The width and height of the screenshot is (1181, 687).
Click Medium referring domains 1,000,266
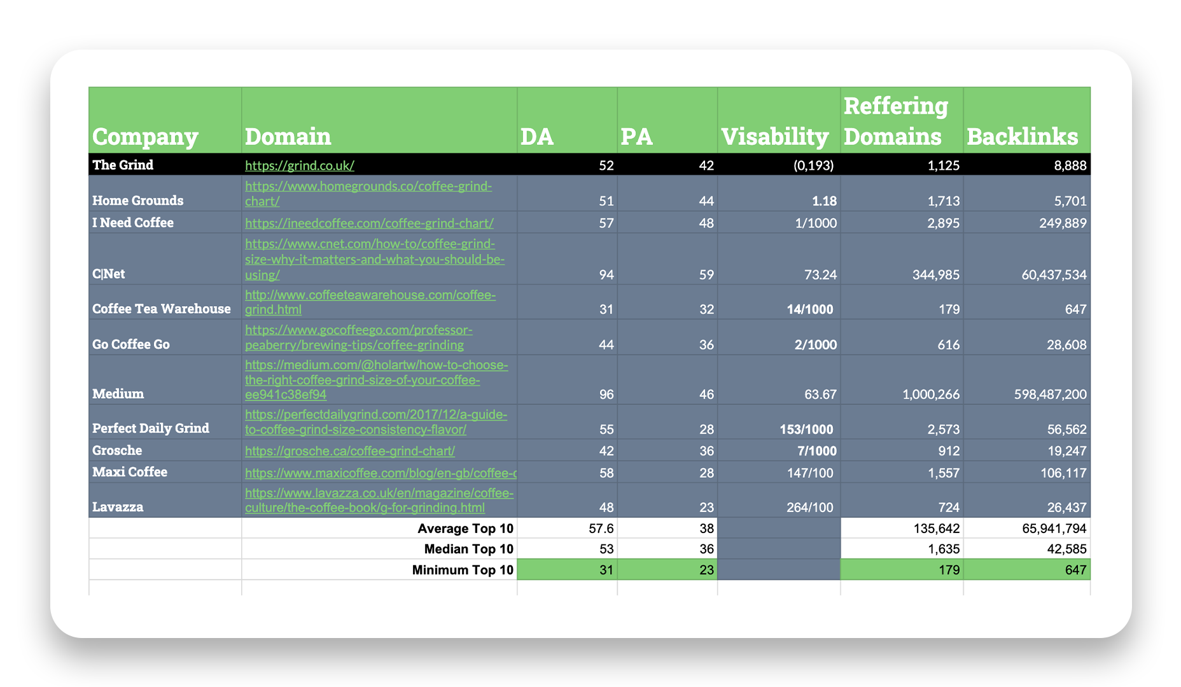(931, 394)
